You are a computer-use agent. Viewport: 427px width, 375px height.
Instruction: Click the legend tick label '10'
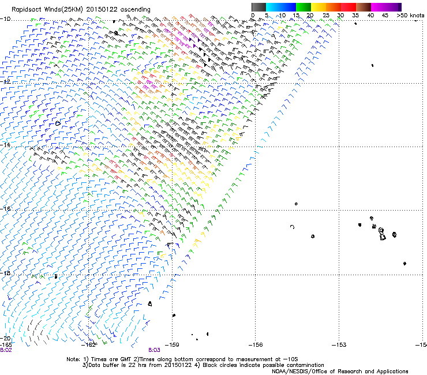click(x=282, y=16)
